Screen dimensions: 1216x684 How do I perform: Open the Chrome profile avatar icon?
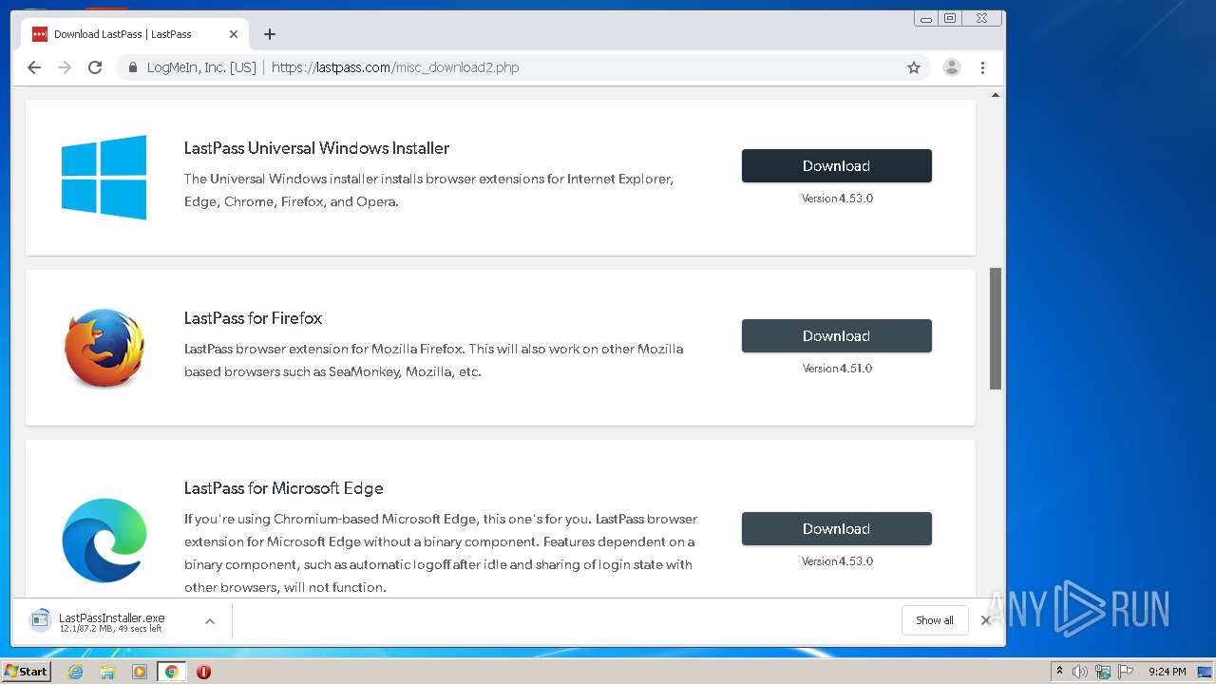tap(951, 67)
